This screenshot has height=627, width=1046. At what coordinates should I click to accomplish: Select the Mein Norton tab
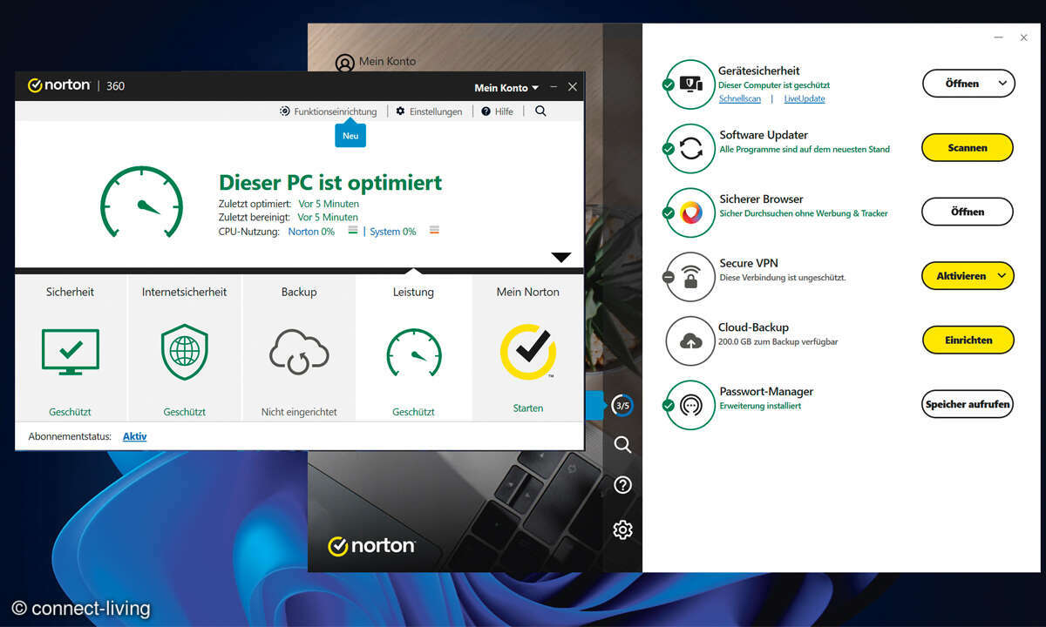click(x=528, y=348)
